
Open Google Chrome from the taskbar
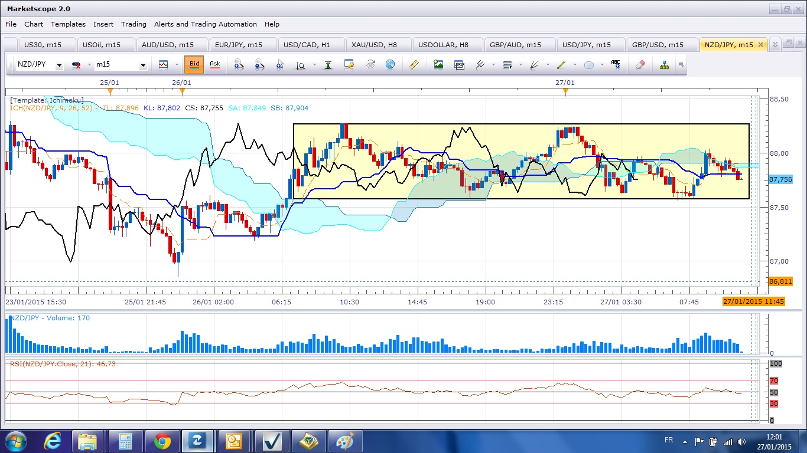point(162,441)
